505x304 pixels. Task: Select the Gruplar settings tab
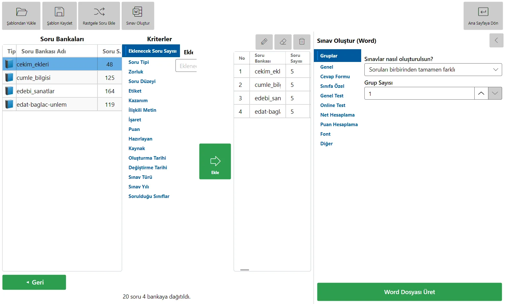338,56
